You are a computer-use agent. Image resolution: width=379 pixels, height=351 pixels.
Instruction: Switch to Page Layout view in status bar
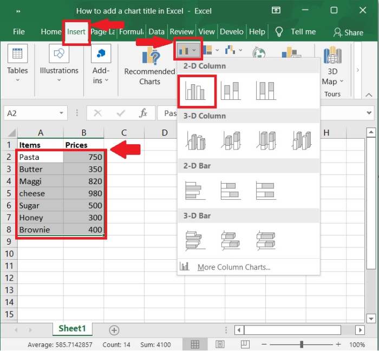pyautogui.click(x=220, y=345)
